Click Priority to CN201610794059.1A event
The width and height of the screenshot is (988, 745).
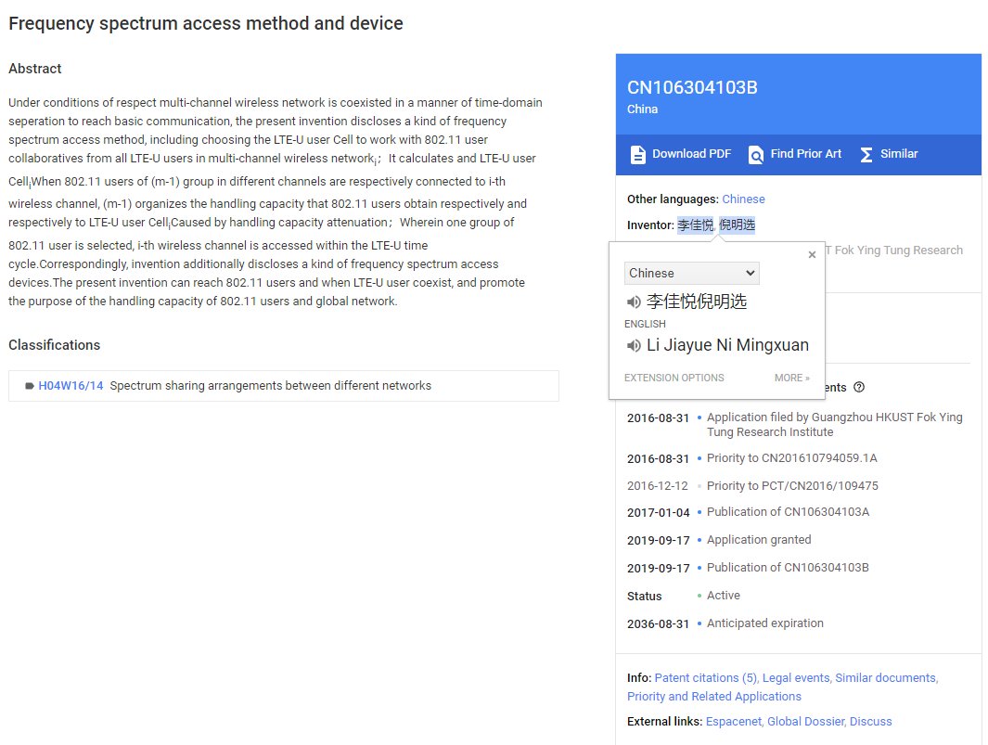(791, 458)
